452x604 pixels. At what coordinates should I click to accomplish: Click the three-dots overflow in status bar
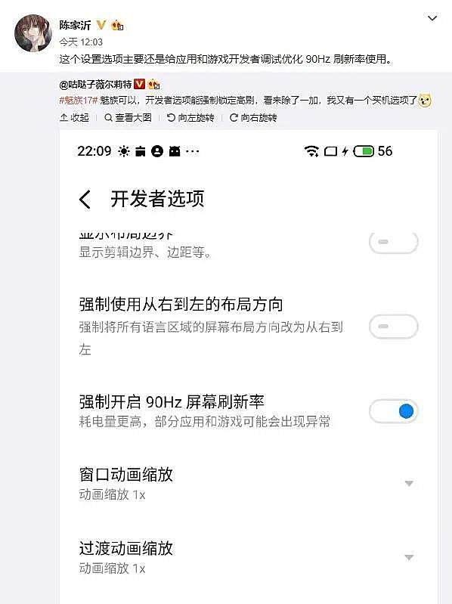(192, 151)
